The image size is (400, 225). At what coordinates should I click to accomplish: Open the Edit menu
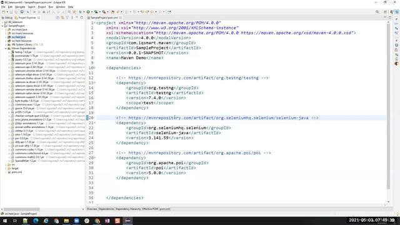[x=10, y=7]
